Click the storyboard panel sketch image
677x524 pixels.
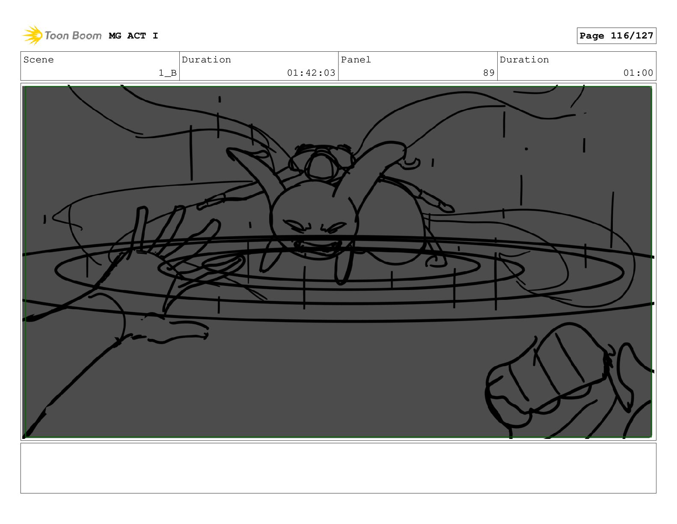(x=338, y=262)
